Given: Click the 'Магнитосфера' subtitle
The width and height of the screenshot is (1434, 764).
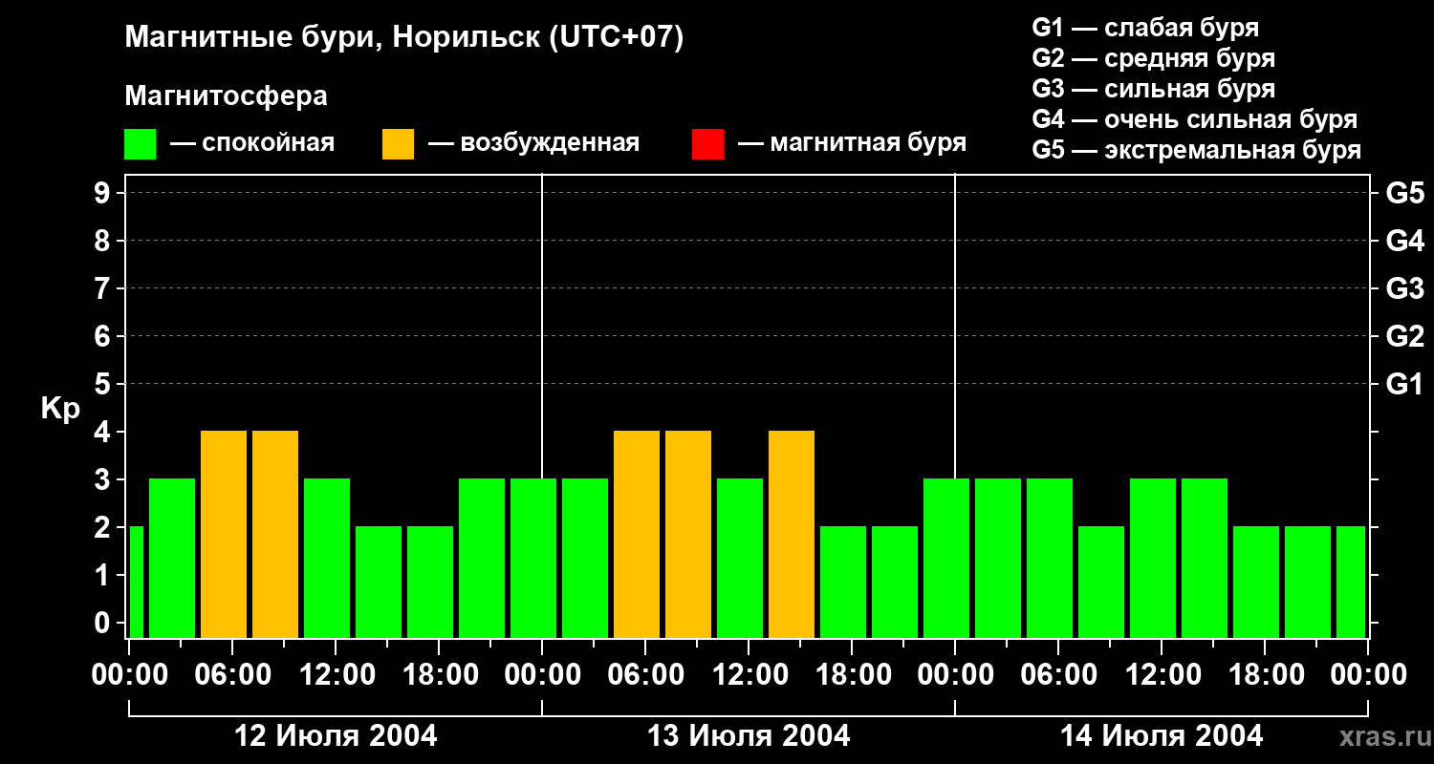Looking at the screenshot, I should pos(226,96).
